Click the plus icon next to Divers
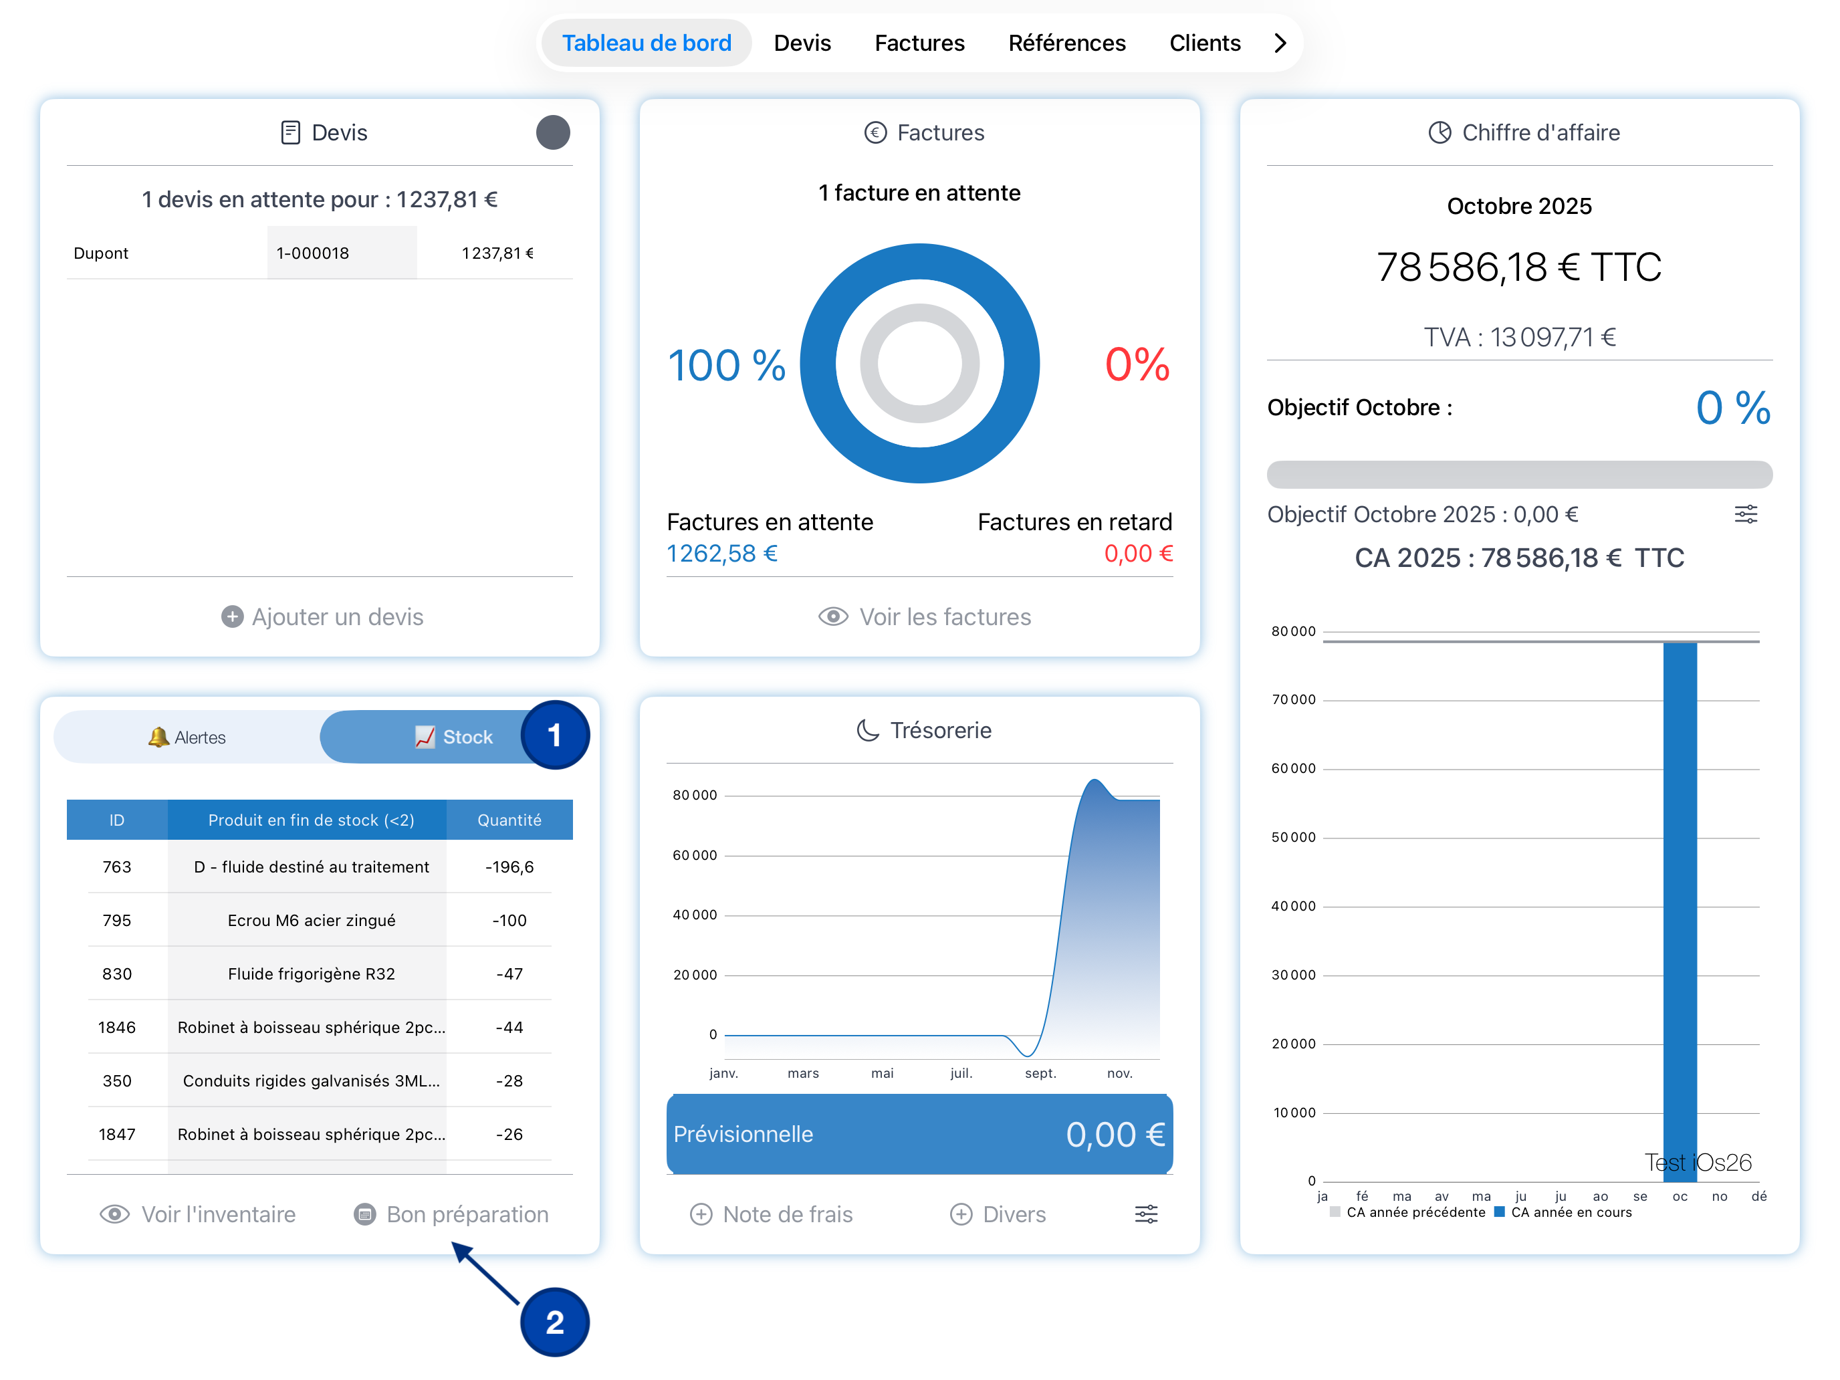 click(x=961, y=1214)
